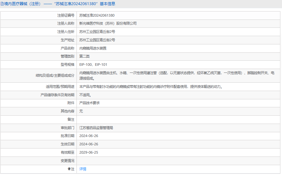Click the 注册人住所 label
This screenshot has width=282, height=176.
pos(66,32)
